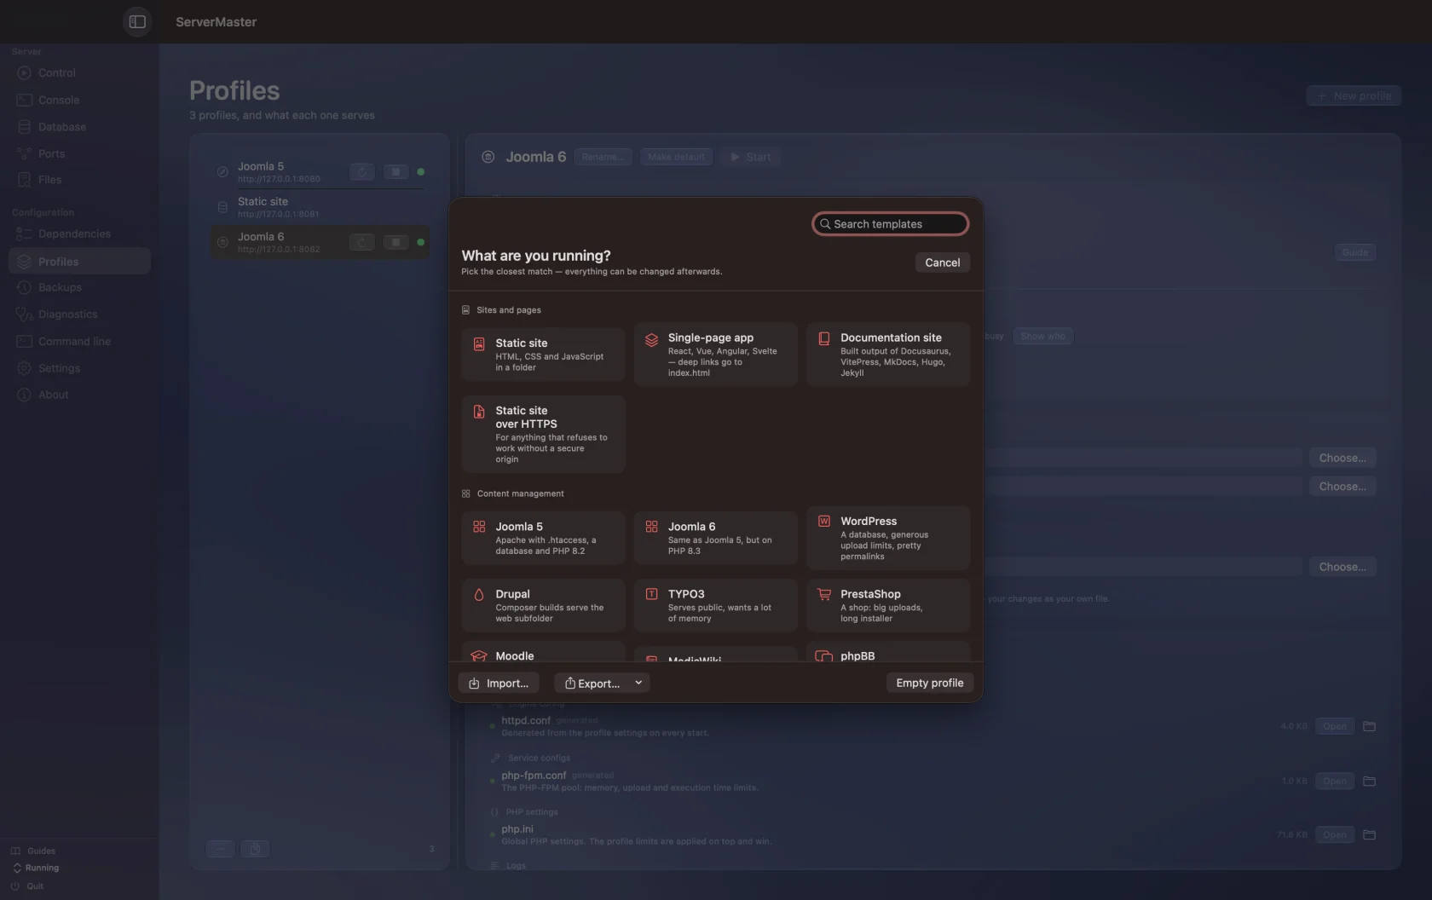The height and width of the screenshot is (900, 1432).
Task: Choose Static site over HTTPS template
Action: (543, 434)
